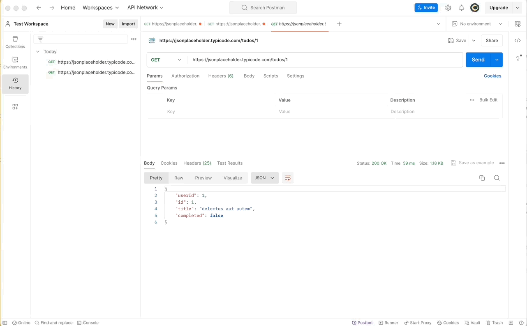Open the notifications bell

(x=461, y=8)
